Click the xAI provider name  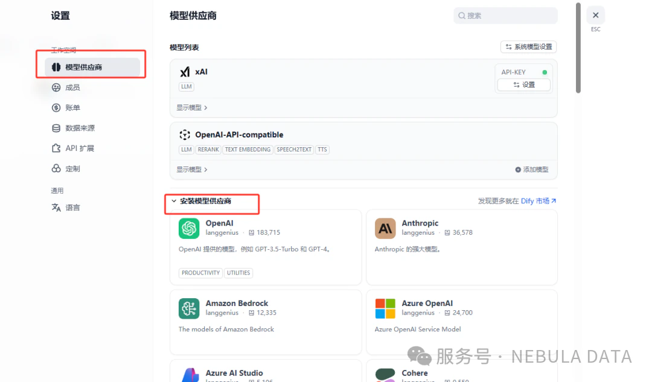(x=201, y=72)
